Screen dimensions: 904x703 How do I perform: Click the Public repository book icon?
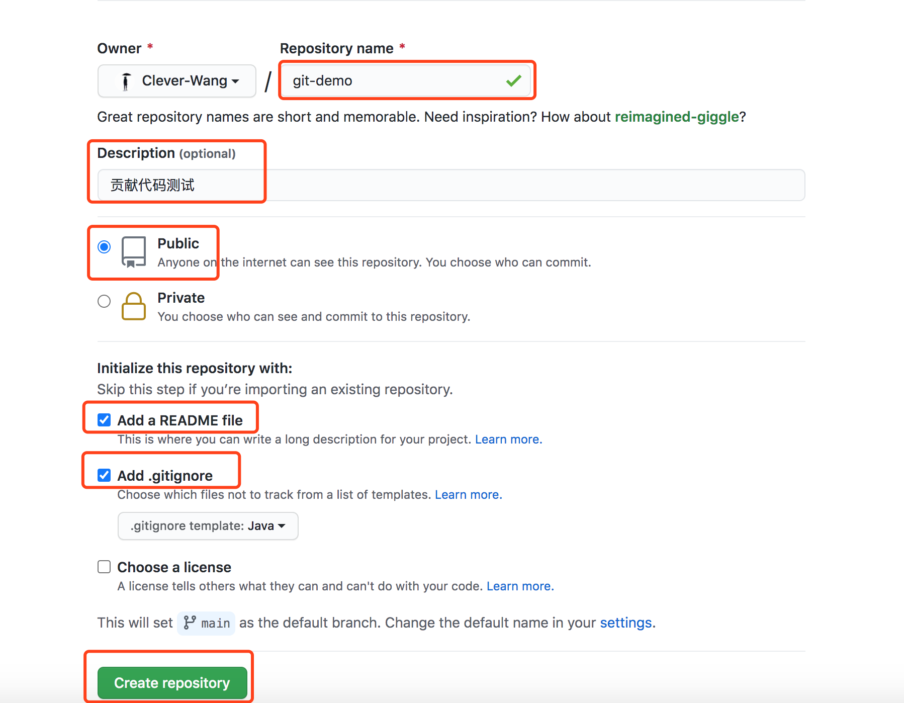pyautogui.click(x=133, y=252)
